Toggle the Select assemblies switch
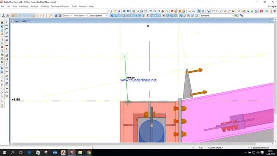 pos(189,16)
